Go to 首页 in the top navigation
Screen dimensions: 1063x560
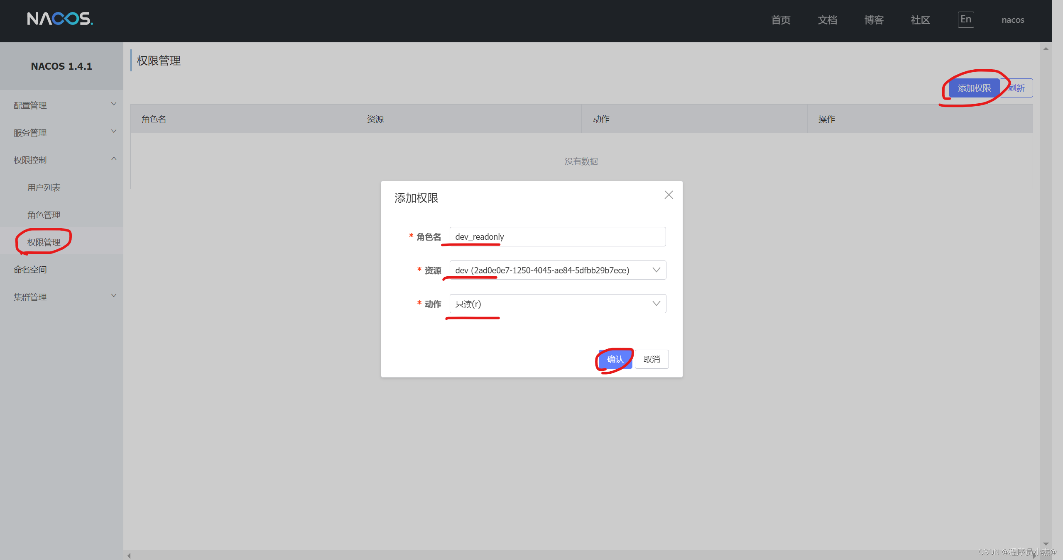tap(781, 20)
